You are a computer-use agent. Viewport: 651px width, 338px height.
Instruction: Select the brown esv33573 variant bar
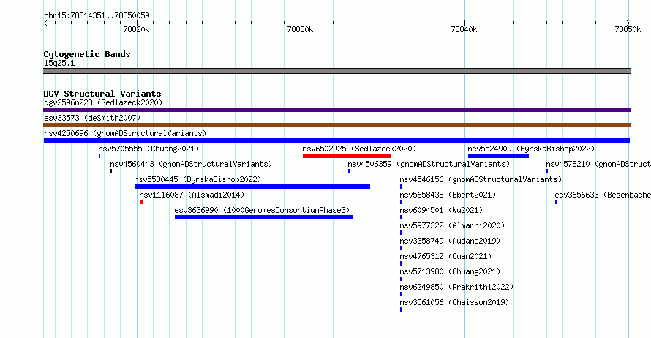pyautogui.click(x=336, y=125)
